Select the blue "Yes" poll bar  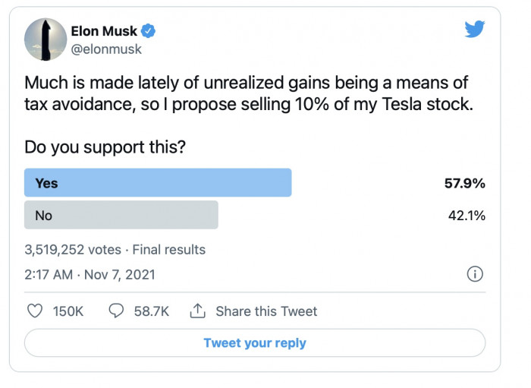pyautogui.click(x=158, y=183)
